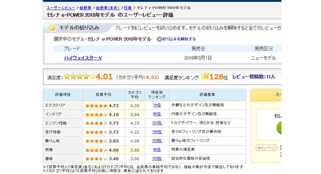Select the 乗り心地 row label

(x=52, y=141)
